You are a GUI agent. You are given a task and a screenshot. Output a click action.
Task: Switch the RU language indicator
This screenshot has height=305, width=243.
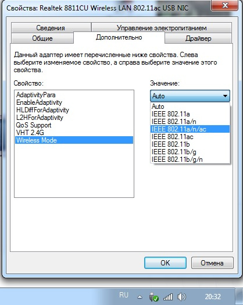(124, 295)
